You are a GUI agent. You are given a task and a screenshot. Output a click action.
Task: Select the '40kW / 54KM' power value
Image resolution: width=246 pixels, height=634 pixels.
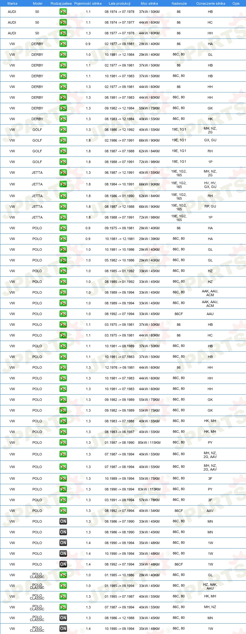point(149,511)
